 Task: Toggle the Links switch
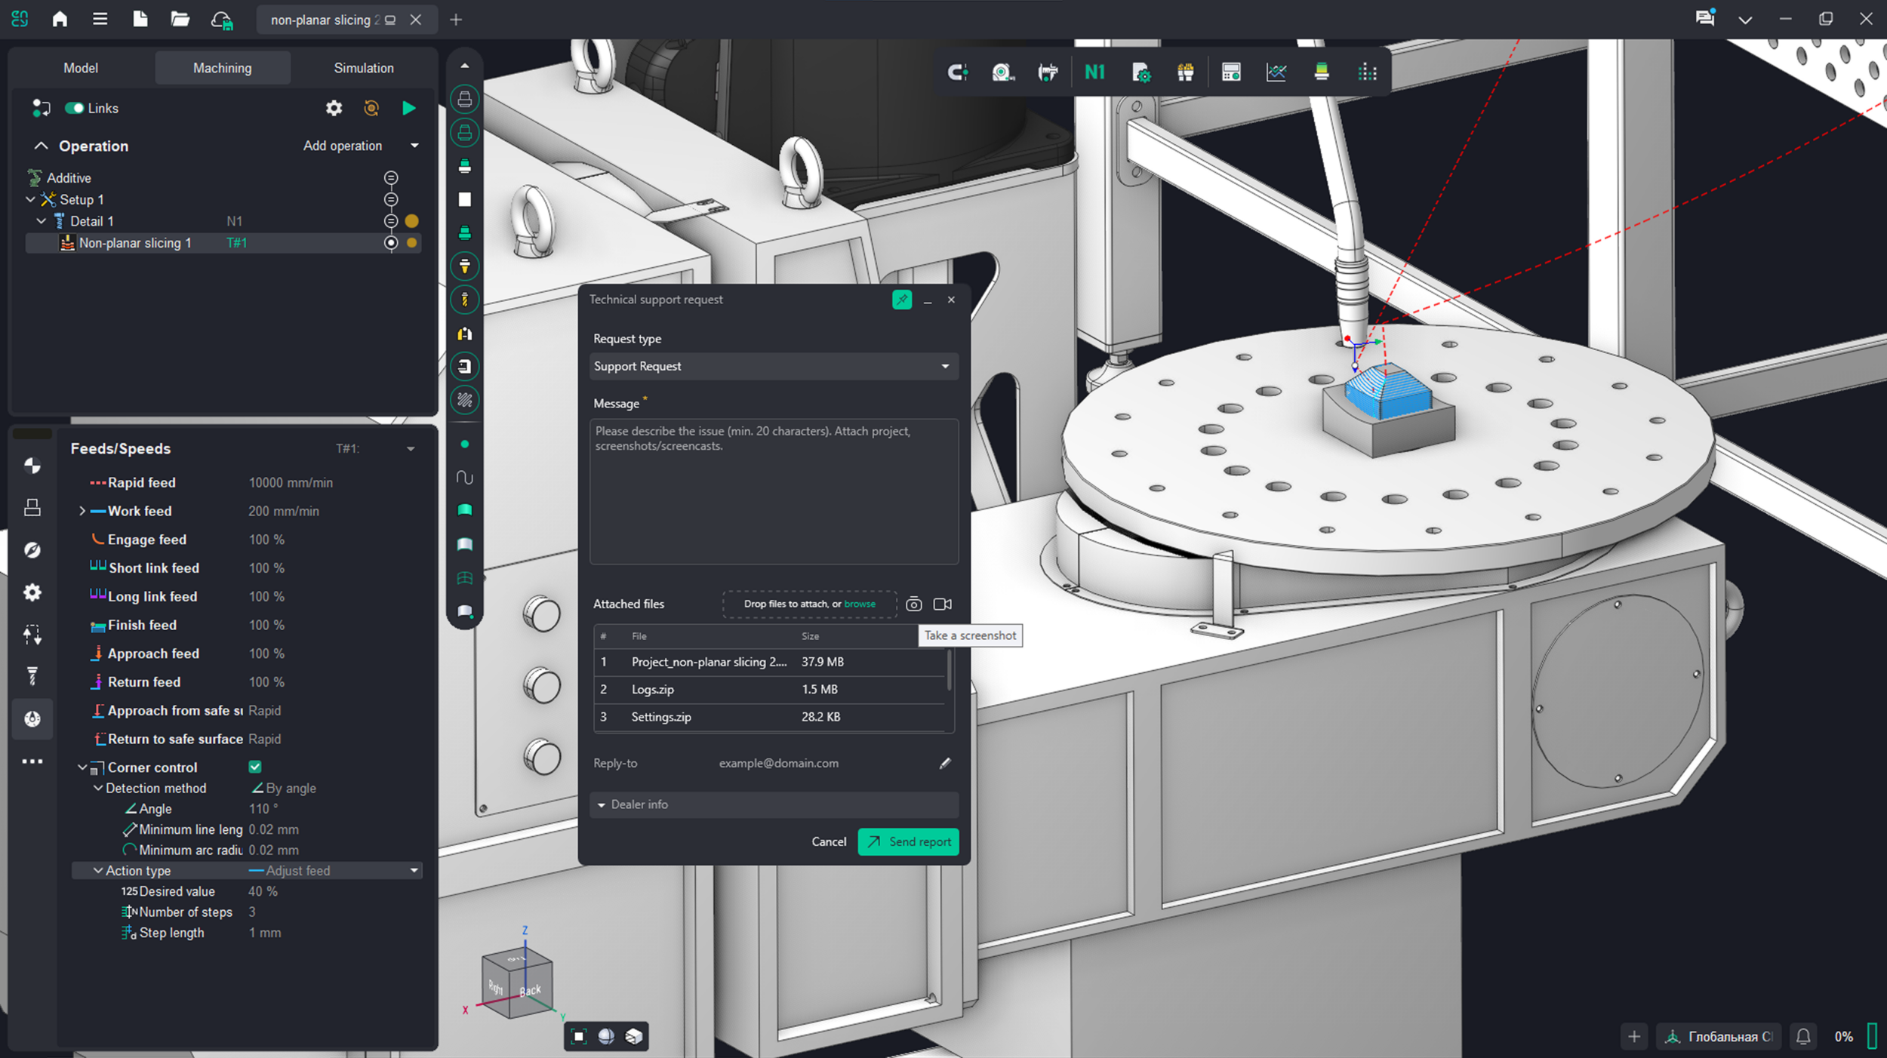(75, 108)
